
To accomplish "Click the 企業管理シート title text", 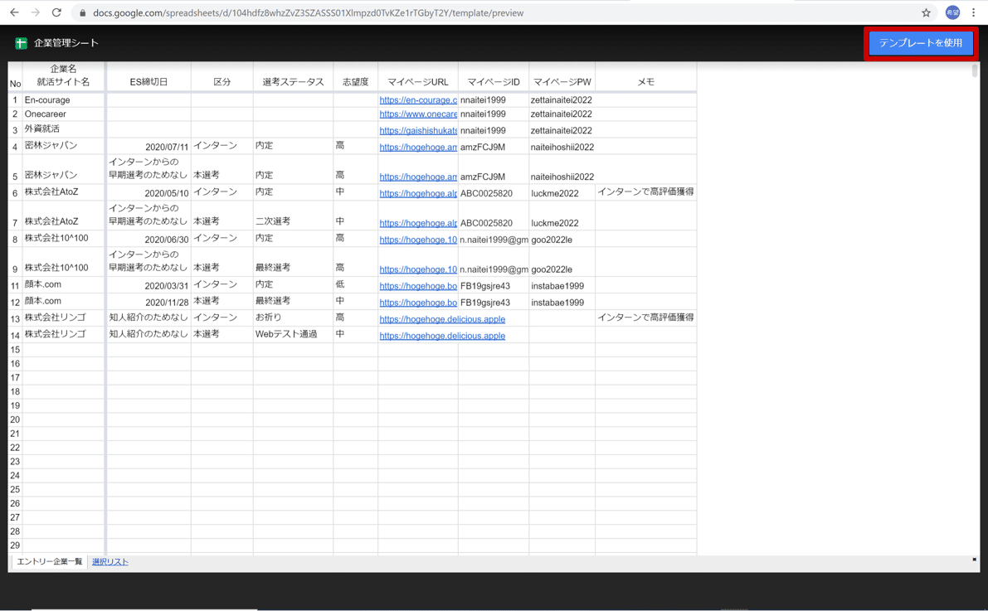I will [66, 43].
